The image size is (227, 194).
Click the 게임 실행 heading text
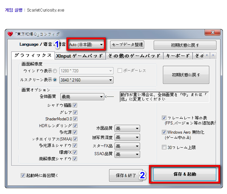coord(14,10)
